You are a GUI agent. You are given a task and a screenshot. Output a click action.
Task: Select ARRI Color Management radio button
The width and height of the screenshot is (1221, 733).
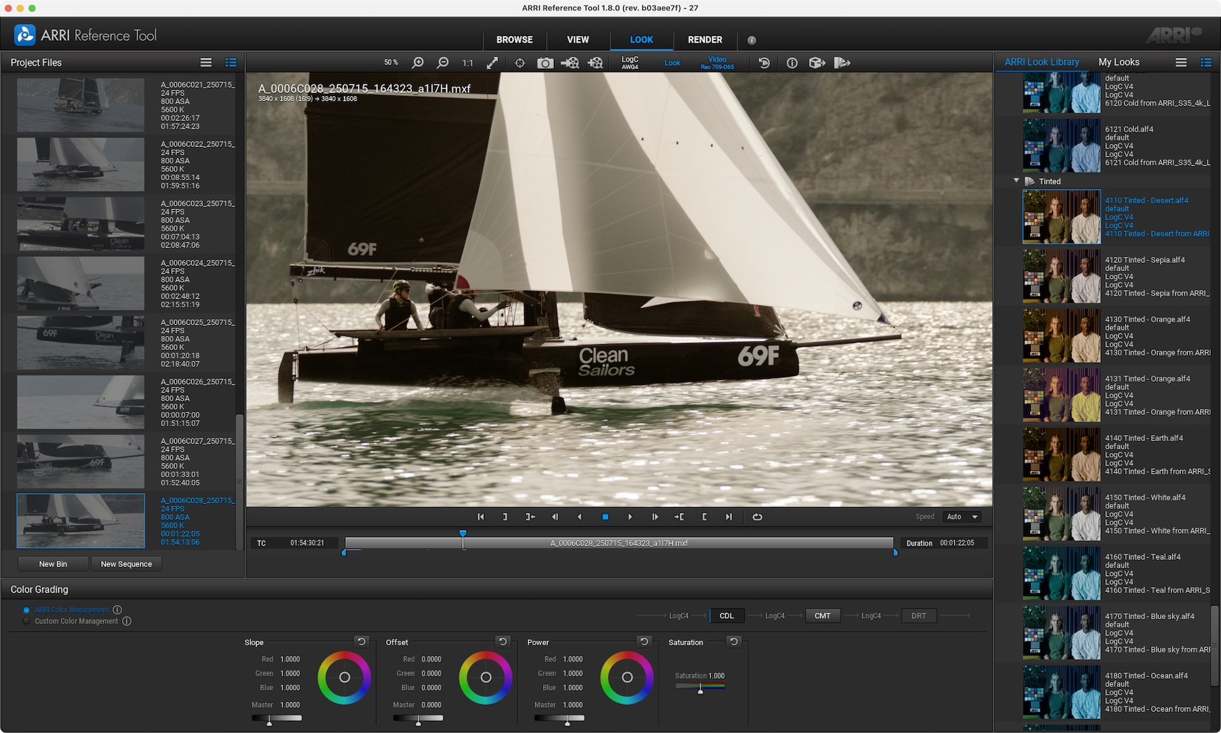point(27,610)
